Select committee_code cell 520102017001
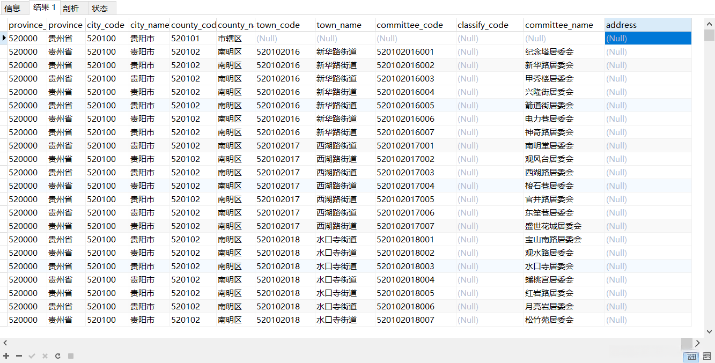This screenshot has height=363, width=715. 416,145
